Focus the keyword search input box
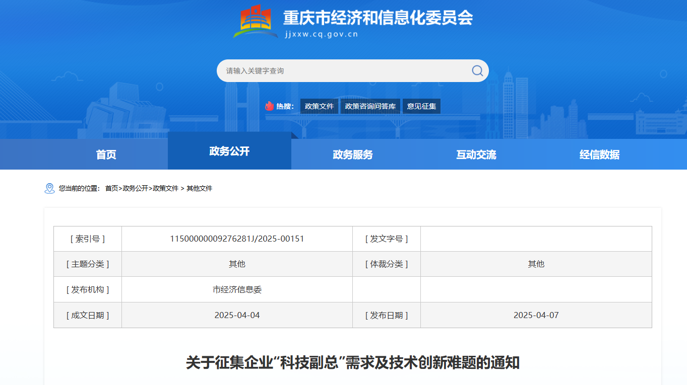 [343, 71]
